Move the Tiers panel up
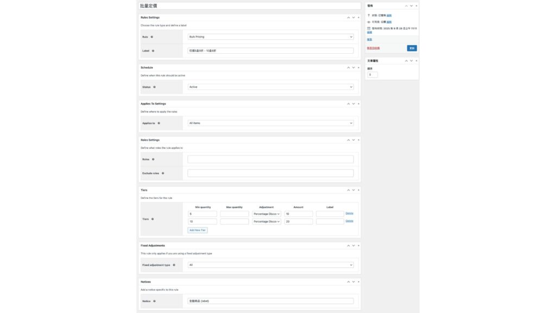Viewport: 556px width, 313px height. pyautogui.click(x=348, y=190)
